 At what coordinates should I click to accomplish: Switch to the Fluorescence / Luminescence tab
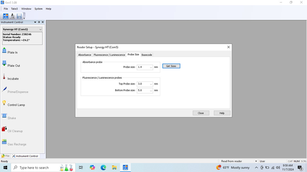coord(109,55)
